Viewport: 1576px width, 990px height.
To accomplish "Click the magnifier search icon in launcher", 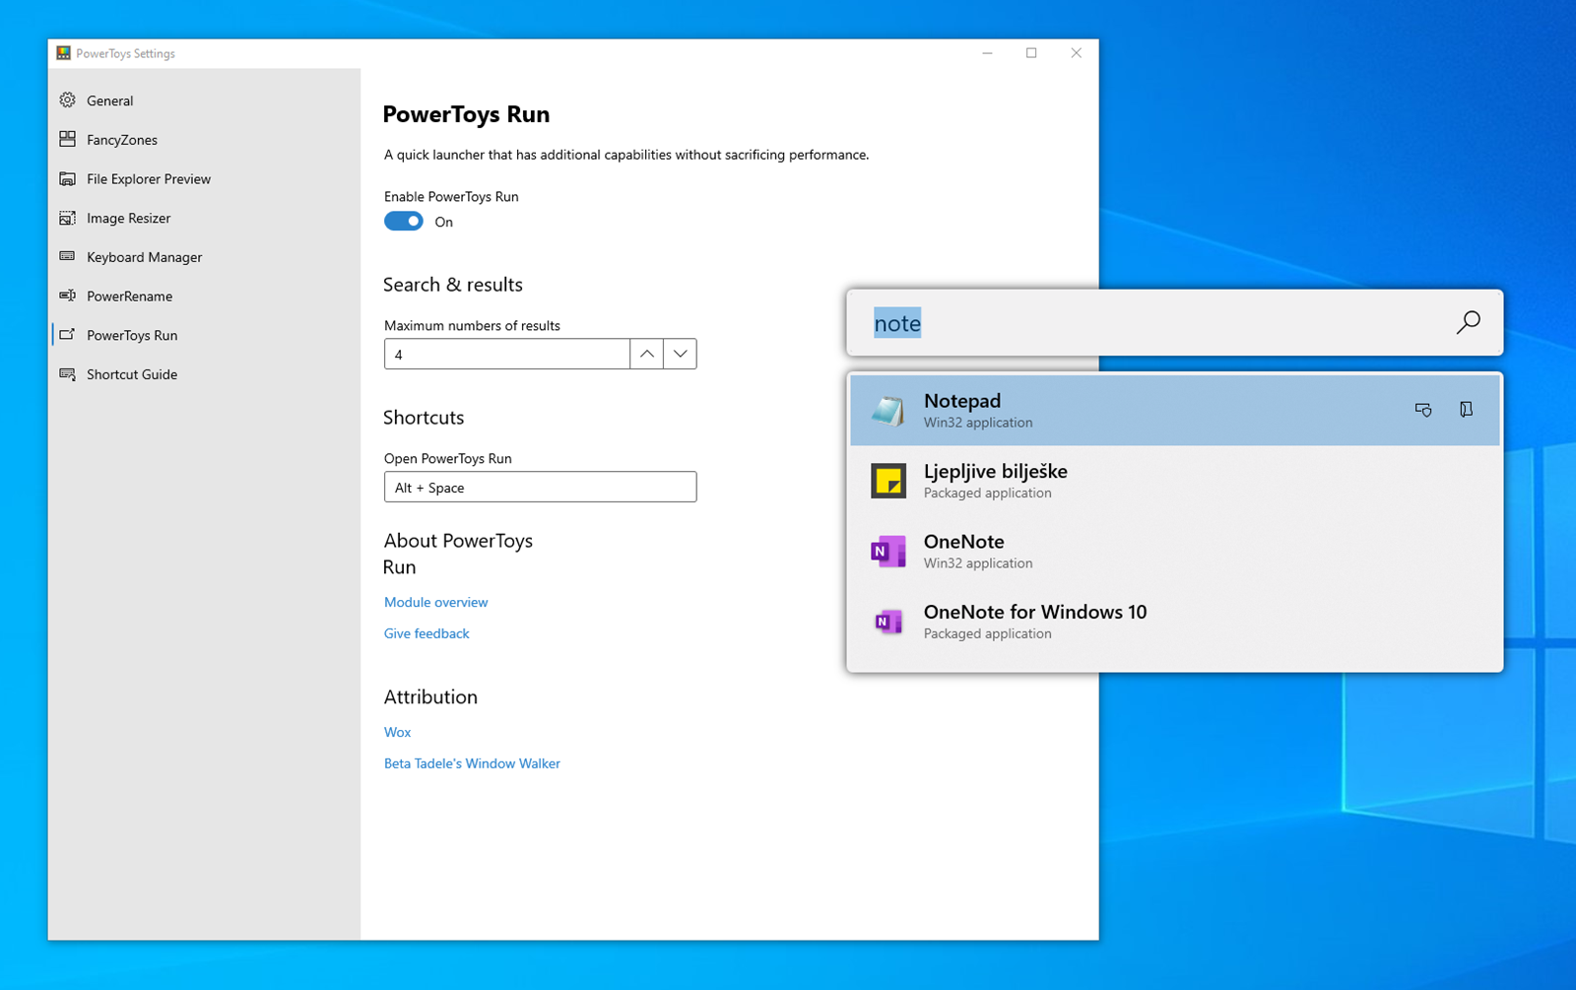I will pyautogui.click(x=1468, y=322).
